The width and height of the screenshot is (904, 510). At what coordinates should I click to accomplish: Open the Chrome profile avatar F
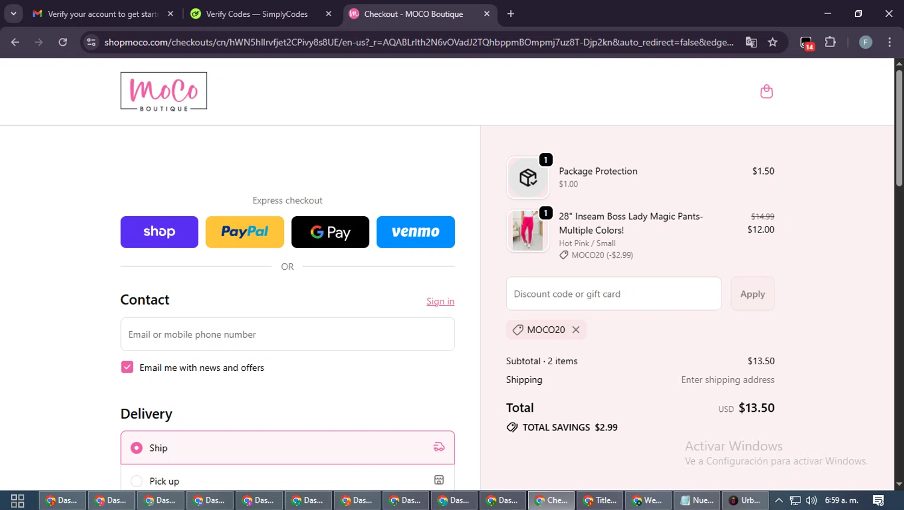865,42
